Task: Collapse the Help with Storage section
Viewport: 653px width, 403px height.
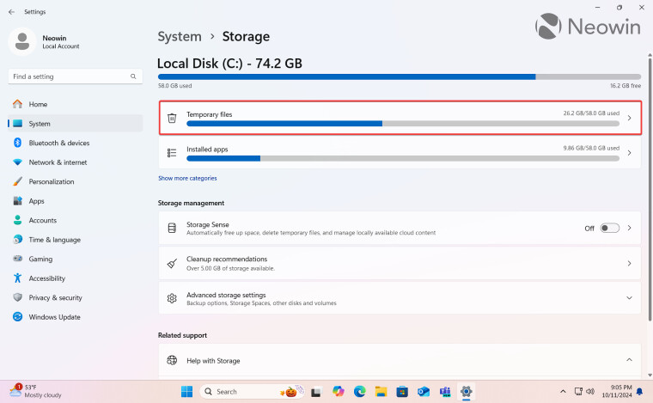Action: [x=629, y=360]
